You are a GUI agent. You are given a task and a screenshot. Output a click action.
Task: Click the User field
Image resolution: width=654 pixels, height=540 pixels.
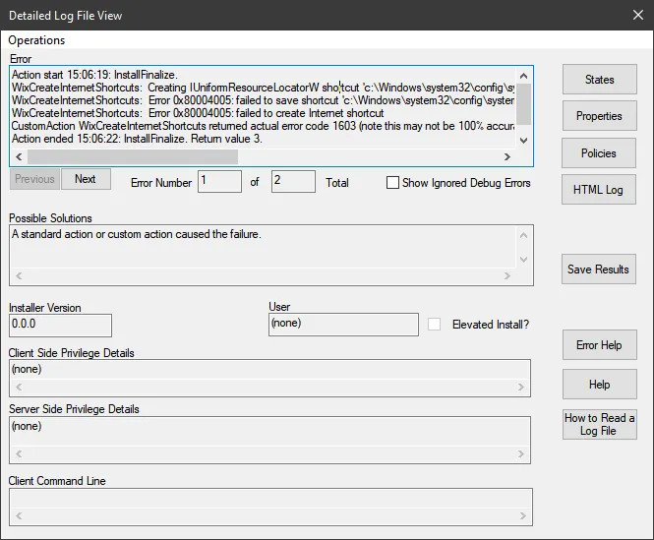pyautogui.click(x=343, y=325)
